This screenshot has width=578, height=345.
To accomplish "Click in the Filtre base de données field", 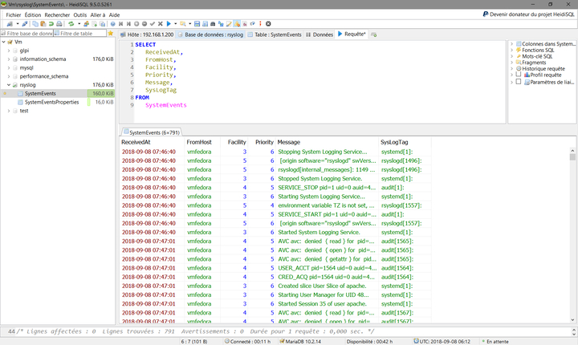I will (27, 33).
